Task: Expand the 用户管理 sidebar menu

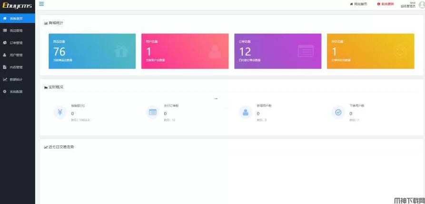Action: (x=16, y=55)
